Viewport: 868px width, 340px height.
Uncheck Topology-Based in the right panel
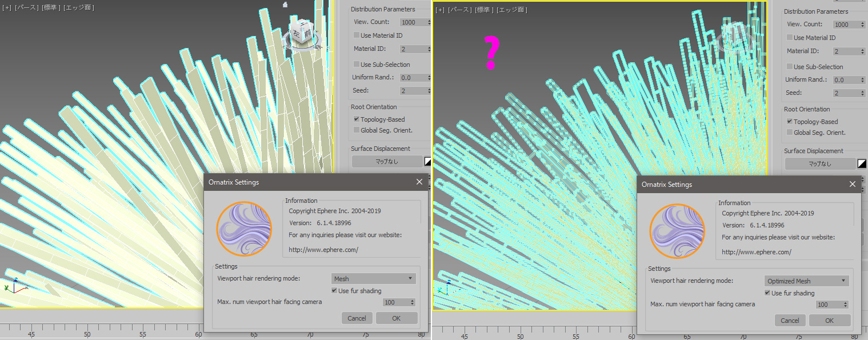pos(790,122)
